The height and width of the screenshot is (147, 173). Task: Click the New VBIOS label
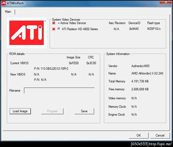(x=18, y=74)
